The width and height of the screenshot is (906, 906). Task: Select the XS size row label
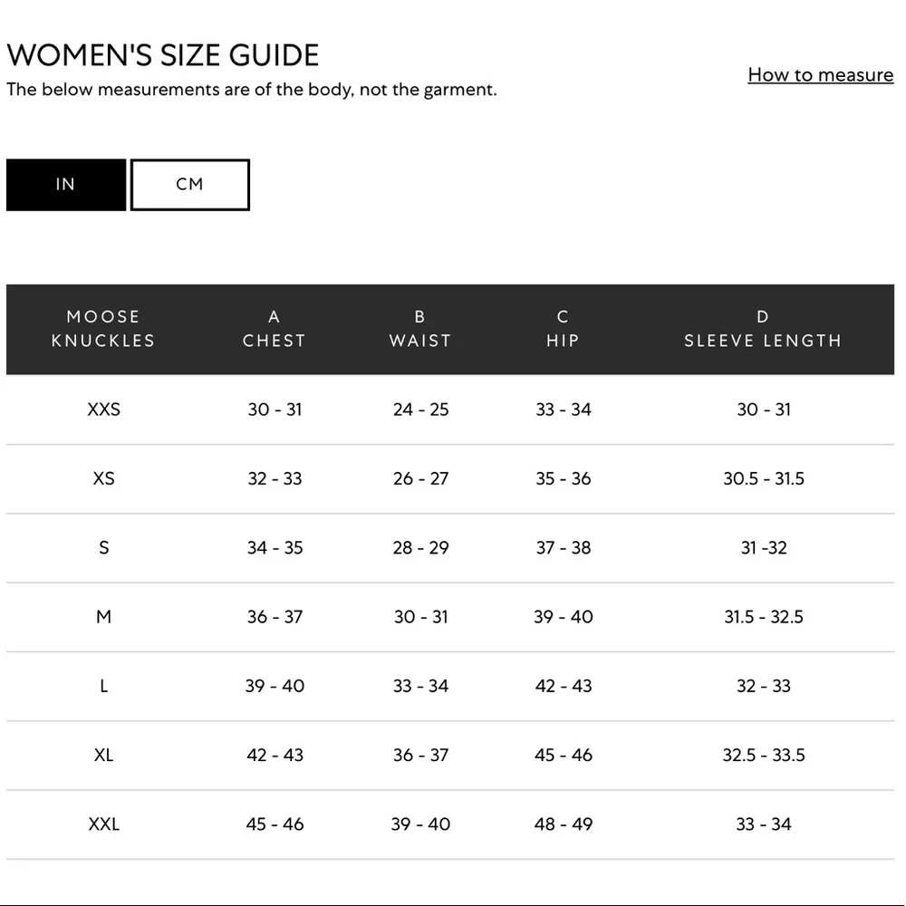pos(103,478)
